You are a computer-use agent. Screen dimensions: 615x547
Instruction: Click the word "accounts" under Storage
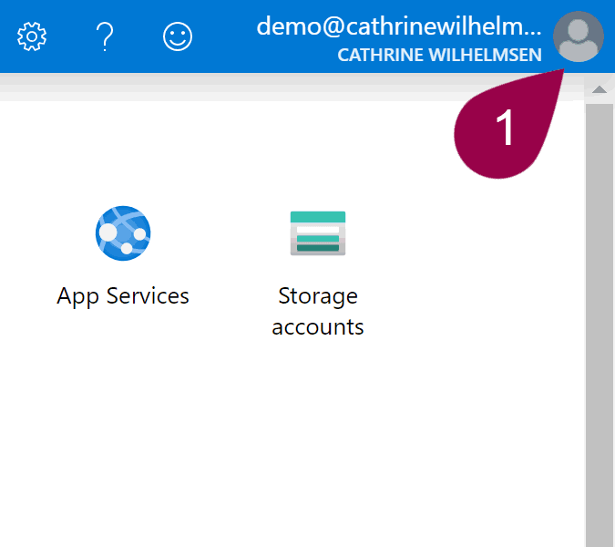coord(317,327)
